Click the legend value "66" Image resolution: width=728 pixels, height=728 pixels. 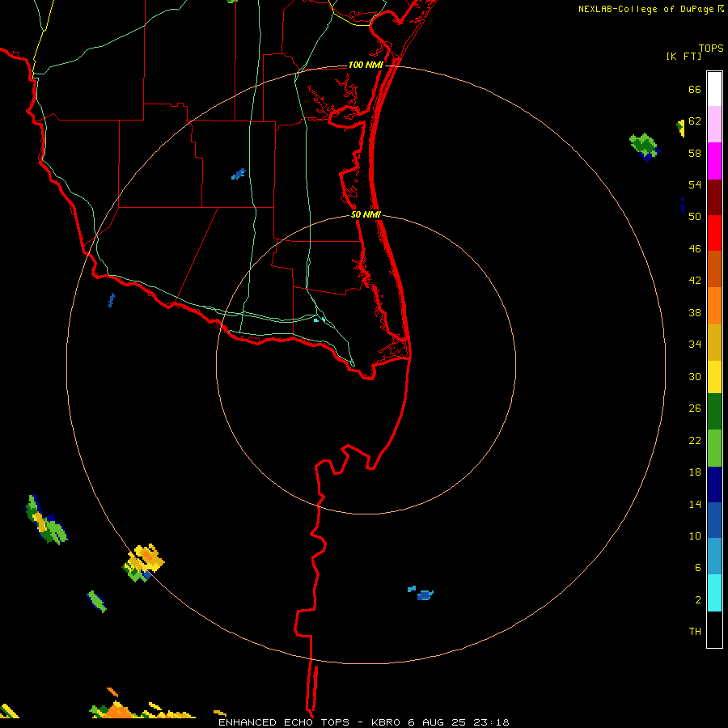point(695,89)
